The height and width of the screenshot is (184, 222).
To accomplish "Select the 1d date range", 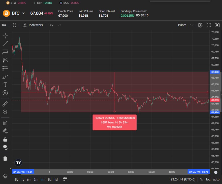I will [x=56, y=180].
